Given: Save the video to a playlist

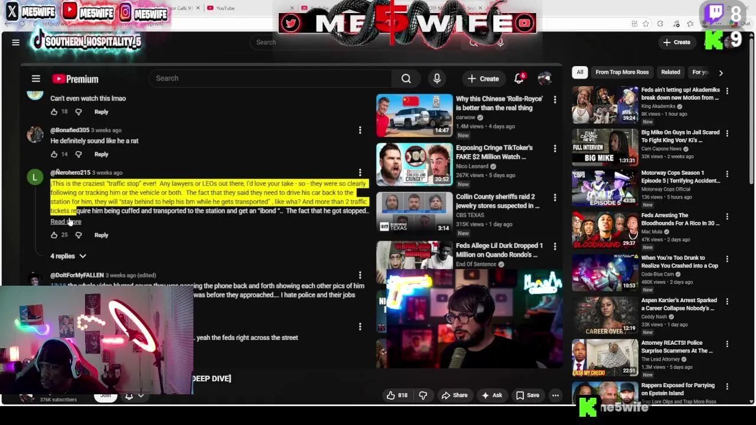Looking at the screenshot, I should click(527, 395).
